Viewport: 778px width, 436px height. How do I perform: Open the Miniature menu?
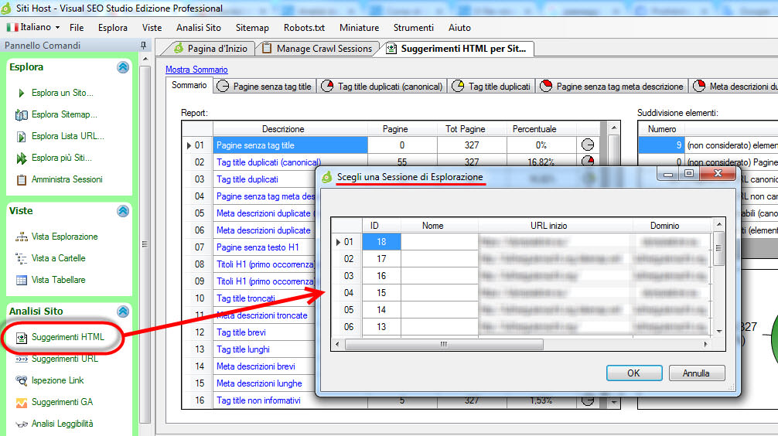pos(360,28)
